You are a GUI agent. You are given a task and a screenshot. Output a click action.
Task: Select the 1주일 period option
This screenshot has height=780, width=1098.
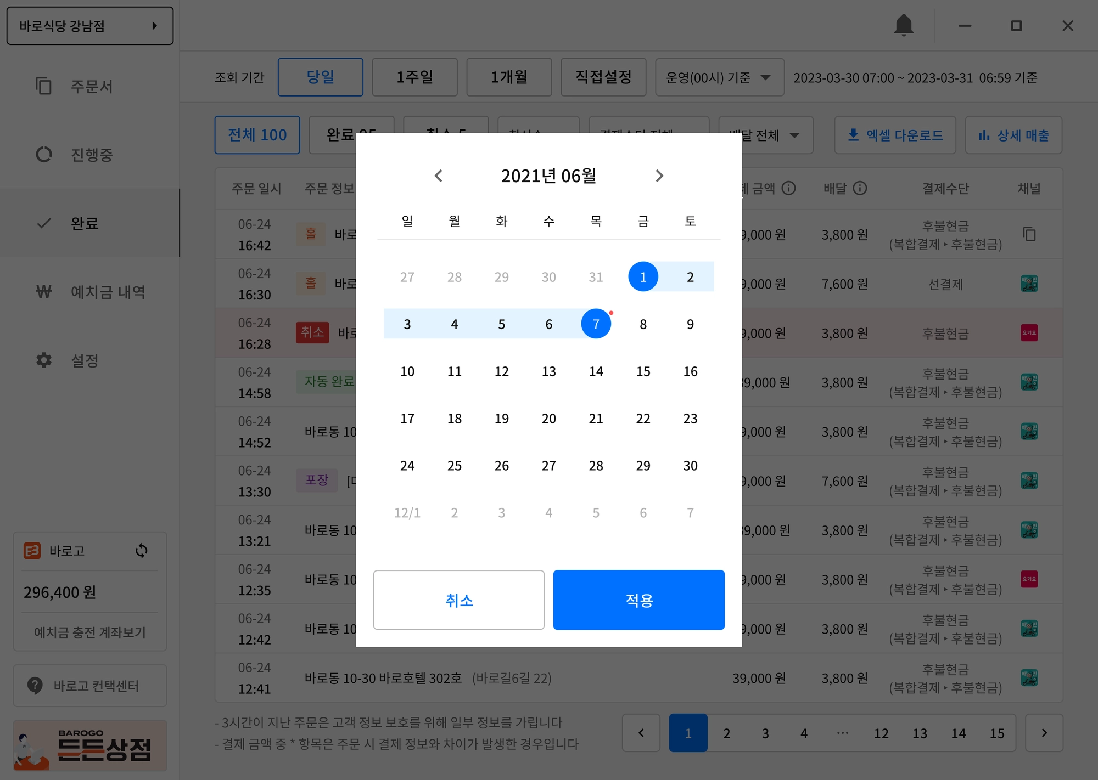pos(414,77)
